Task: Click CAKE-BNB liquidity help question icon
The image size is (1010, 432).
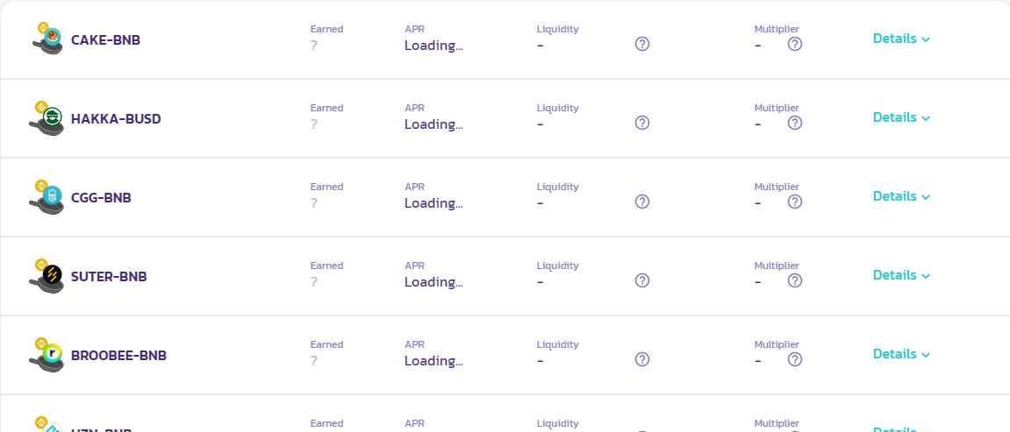Action: tap(642, 44)
